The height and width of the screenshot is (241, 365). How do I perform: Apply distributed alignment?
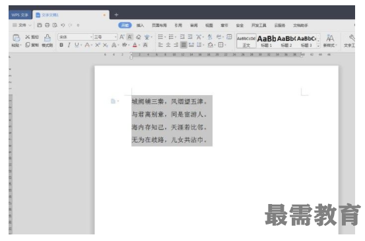(191, 45)
